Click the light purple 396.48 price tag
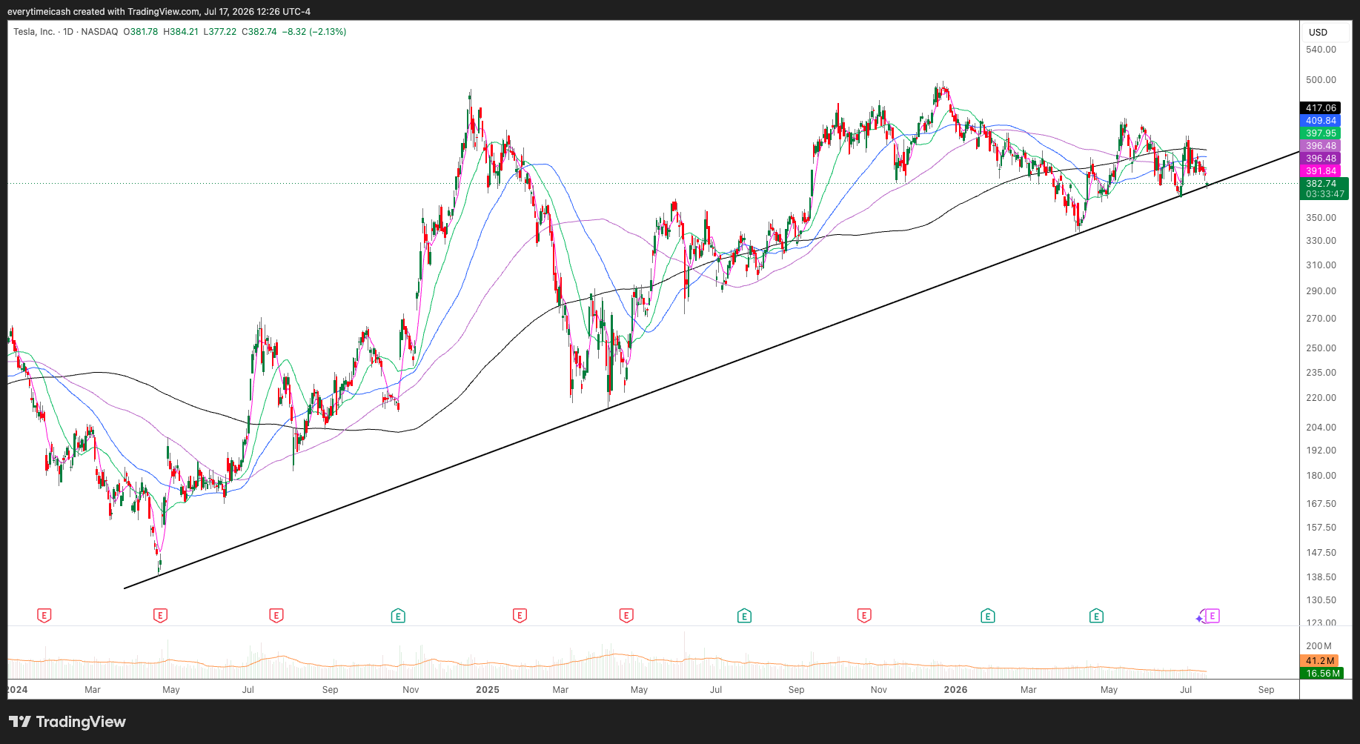 coord(1320,146)
